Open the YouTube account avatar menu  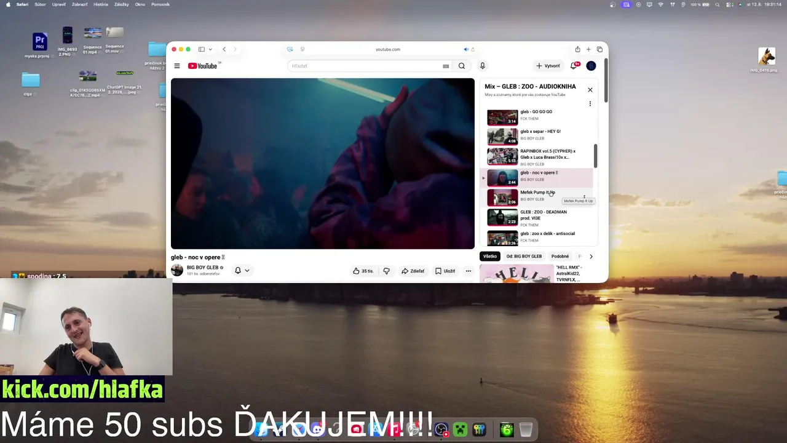pos(591,66)
